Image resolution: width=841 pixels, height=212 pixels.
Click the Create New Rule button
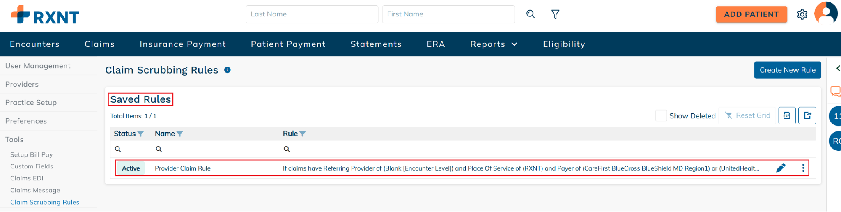[787, 70]
